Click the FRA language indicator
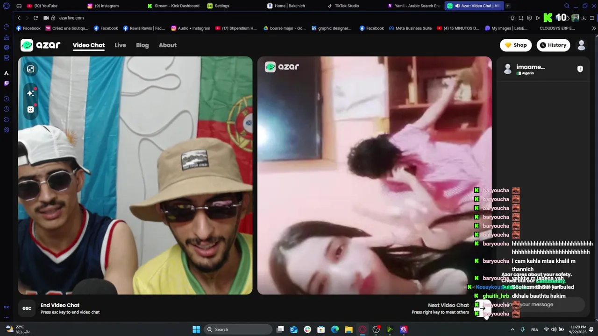Viewport: 598px width, 336px height. click(534, 329)
